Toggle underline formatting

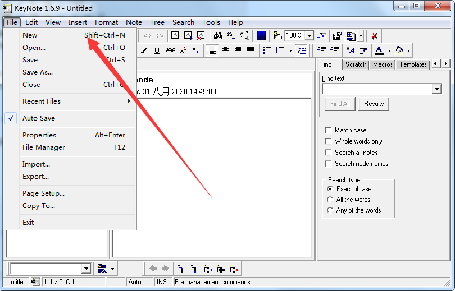157,50
